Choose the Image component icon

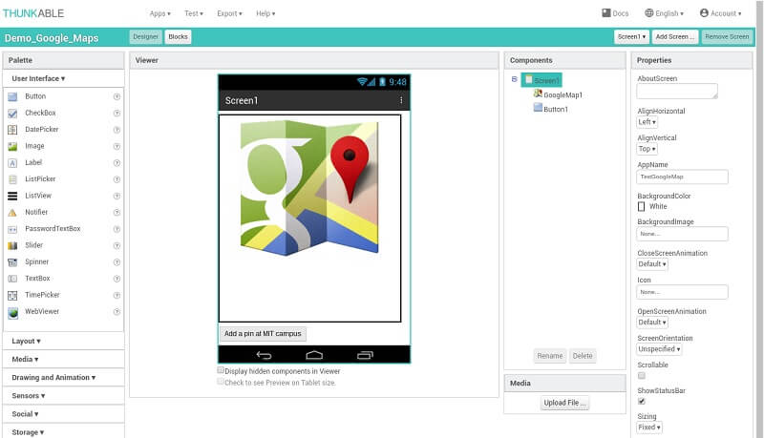[12, 147]
